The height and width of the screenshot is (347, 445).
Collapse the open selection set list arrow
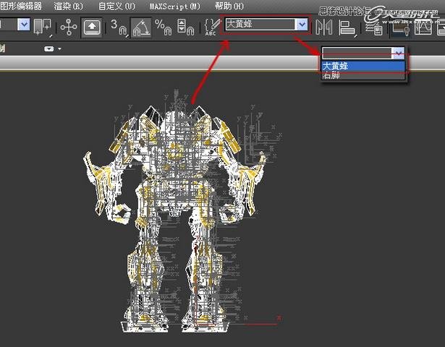tap(397, 53)
